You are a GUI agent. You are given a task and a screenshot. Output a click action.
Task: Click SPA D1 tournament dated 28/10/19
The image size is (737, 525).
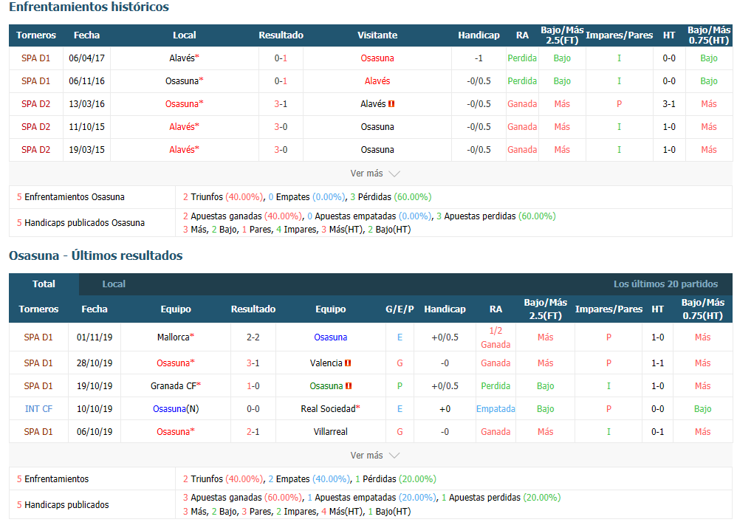coord(38,363)
